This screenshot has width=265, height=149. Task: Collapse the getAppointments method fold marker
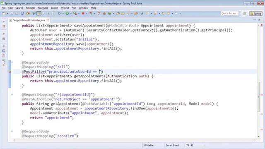click(x=12, y=62)
